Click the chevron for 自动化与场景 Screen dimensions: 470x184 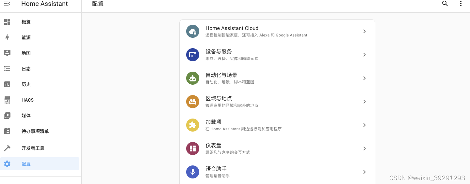point(365,78)
